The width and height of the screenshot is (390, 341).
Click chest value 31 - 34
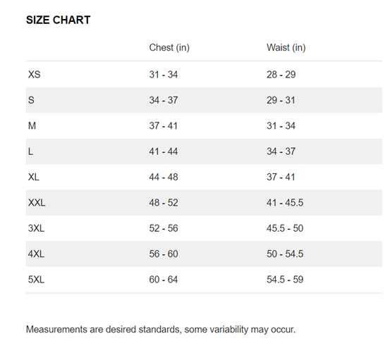(x=164, y=75)
